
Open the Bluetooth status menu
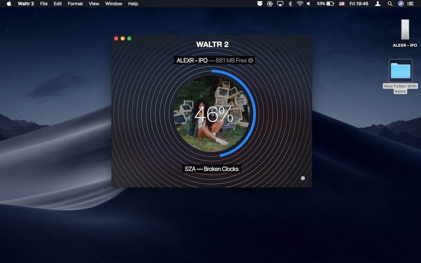click(290, 4)
